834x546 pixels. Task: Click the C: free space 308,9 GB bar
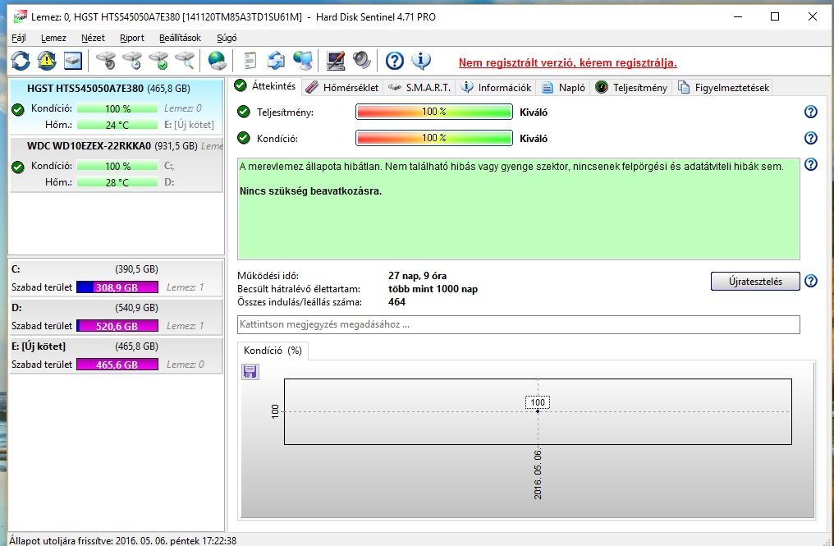pos(117,287)
